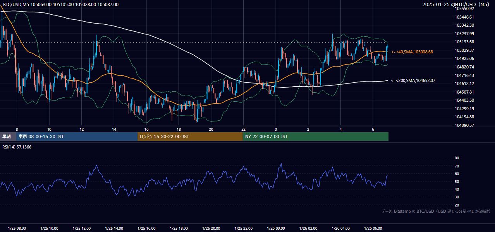Click the ロンドン 15:30-22:00 JST session bar

pos(190,136)
